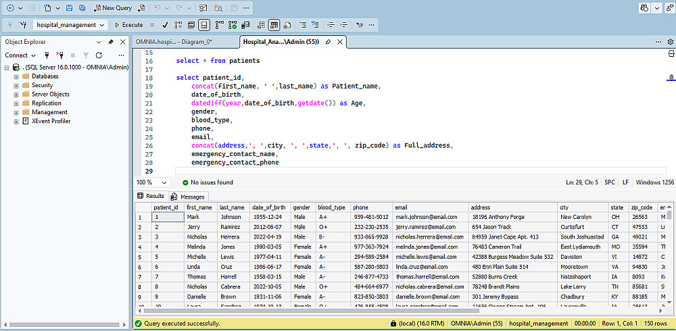This screenshot has height=331, width=676.
Task: Click the Disconnect icon in Object Explorer
Action: pos(59,55)
